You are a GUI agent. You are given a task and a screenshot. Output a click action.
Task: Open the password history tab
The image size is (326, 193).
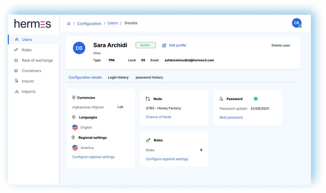[x=149, y=77]
